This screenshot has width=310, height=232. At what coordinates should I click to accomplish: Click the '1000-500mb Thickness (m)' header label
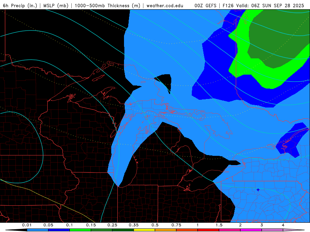(x=107, y=5)
